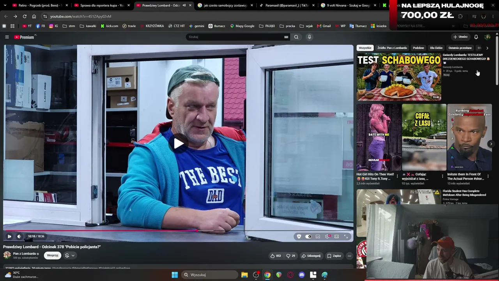Open the kawałki bookmarks folder
Viewport: 499px width, 281px height.
coord(88,26)
